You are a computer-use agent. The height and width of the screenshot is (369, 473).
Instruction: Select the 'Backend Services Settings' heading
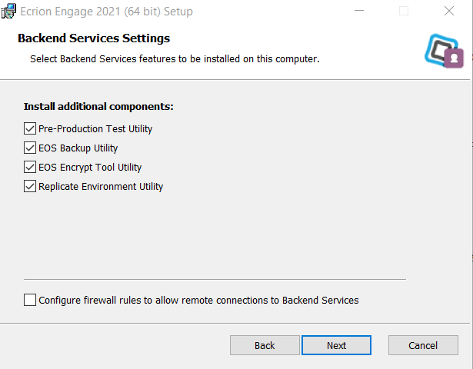click(94, 38)
